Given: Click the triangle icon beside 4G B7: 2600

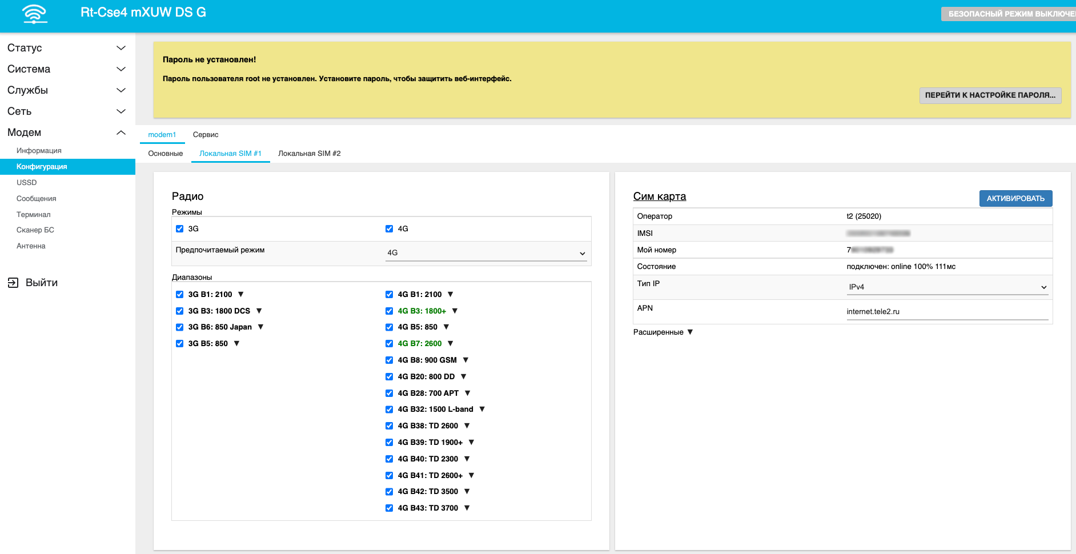Looking at the screenshot, I should (x=451, y=343).
